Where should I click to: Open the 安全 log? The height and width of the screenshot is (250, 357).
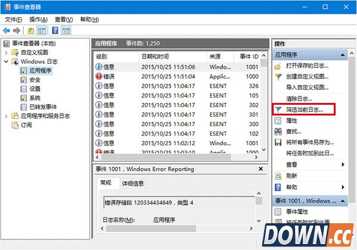click(x=30, y=80)
